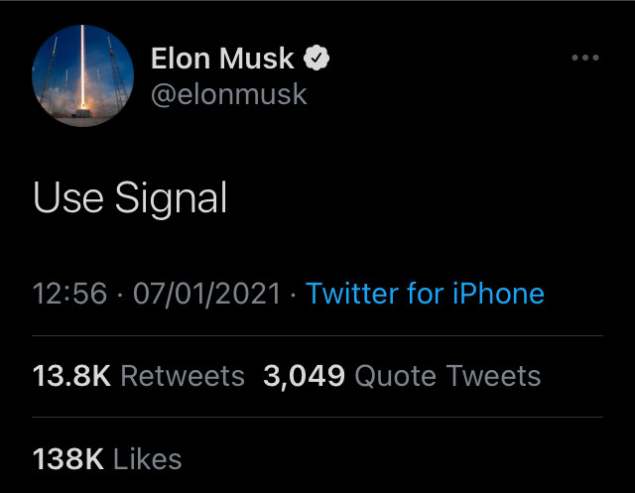
Task: Show who liked via the Likes label
Action: pyautogui.click(x=148, y=459)
